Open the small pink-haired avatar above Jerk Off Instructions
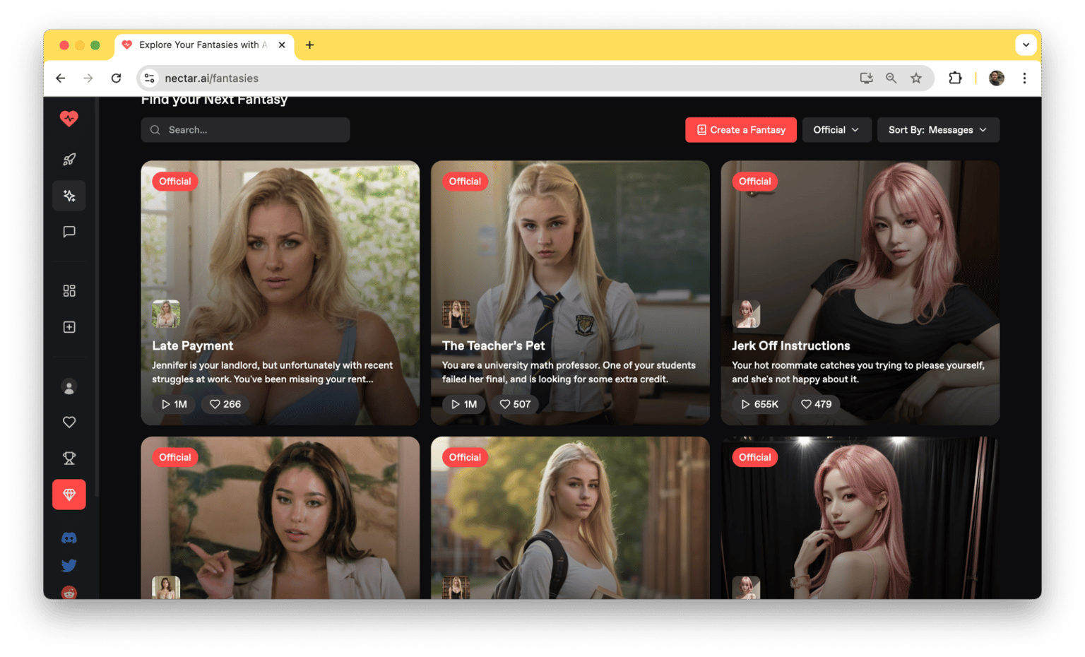 click(746, 314)
